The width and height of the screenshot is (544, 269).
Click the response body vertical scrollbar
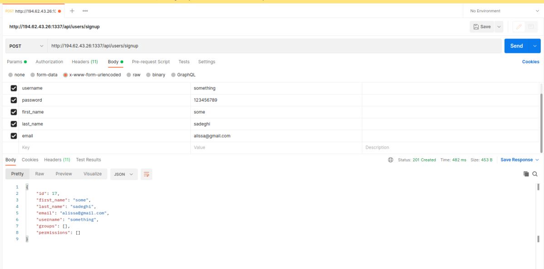(538, 187)
